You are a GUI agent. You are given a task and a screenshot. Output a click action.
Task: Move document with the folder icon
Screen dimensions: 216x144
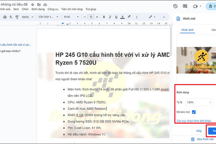39,5
